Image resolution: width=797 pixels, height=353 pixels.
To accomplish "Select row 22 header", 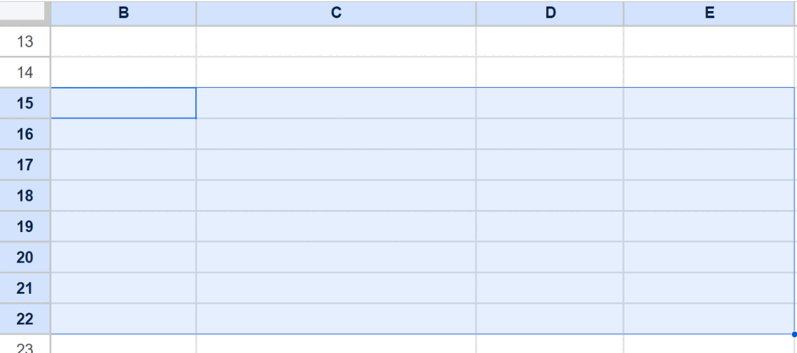I will [x=25, y=319].
